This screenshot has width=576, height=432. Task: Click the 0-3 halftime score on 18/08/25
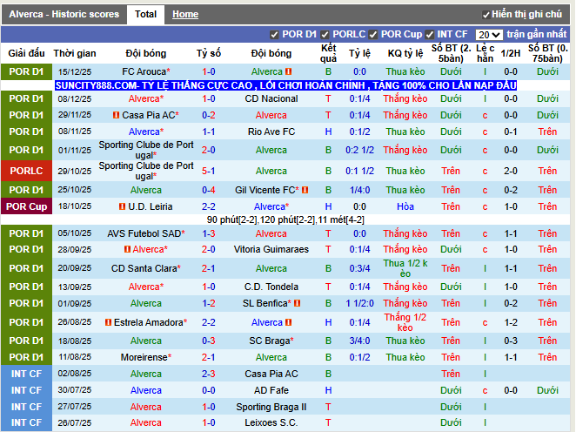510,341
